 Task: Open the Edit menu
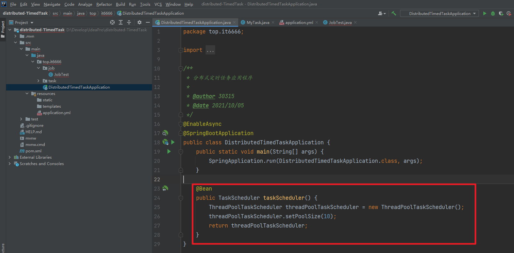[24, 4]
